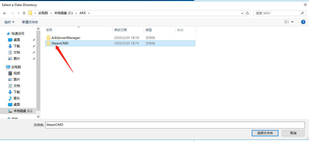Viewport: 309px width, 142px height.
Task: Select the SteamCMD folder row
Action: [120, 43]
